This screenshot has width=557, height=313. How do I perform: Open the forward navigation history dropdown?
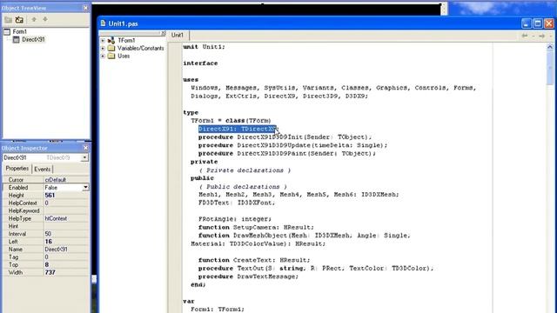(550, 36)
